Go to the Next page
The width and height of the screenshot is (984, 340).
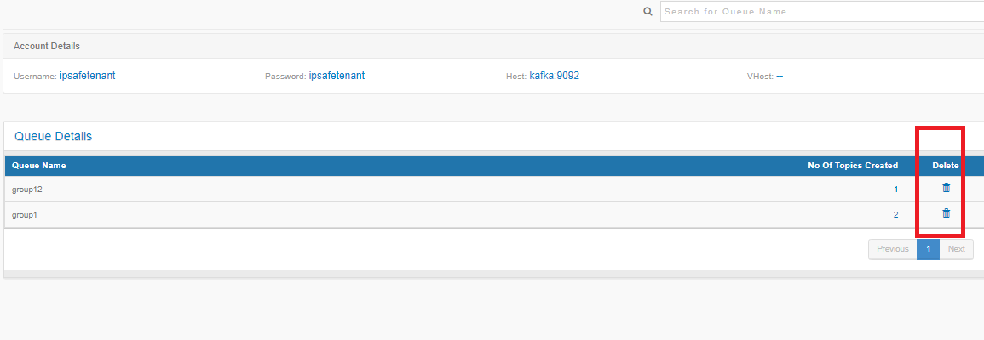957,248
